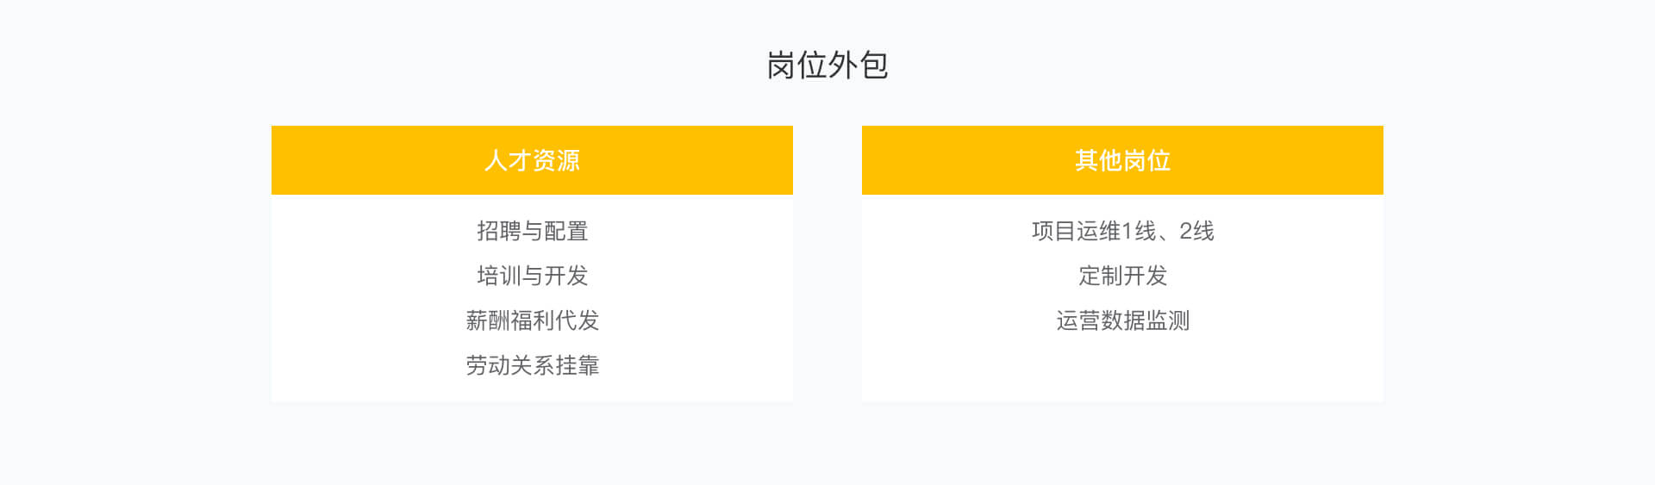Select the 人才资源 card header text
This screenshot has width=1655, height=485.
(x=532, y=160)
